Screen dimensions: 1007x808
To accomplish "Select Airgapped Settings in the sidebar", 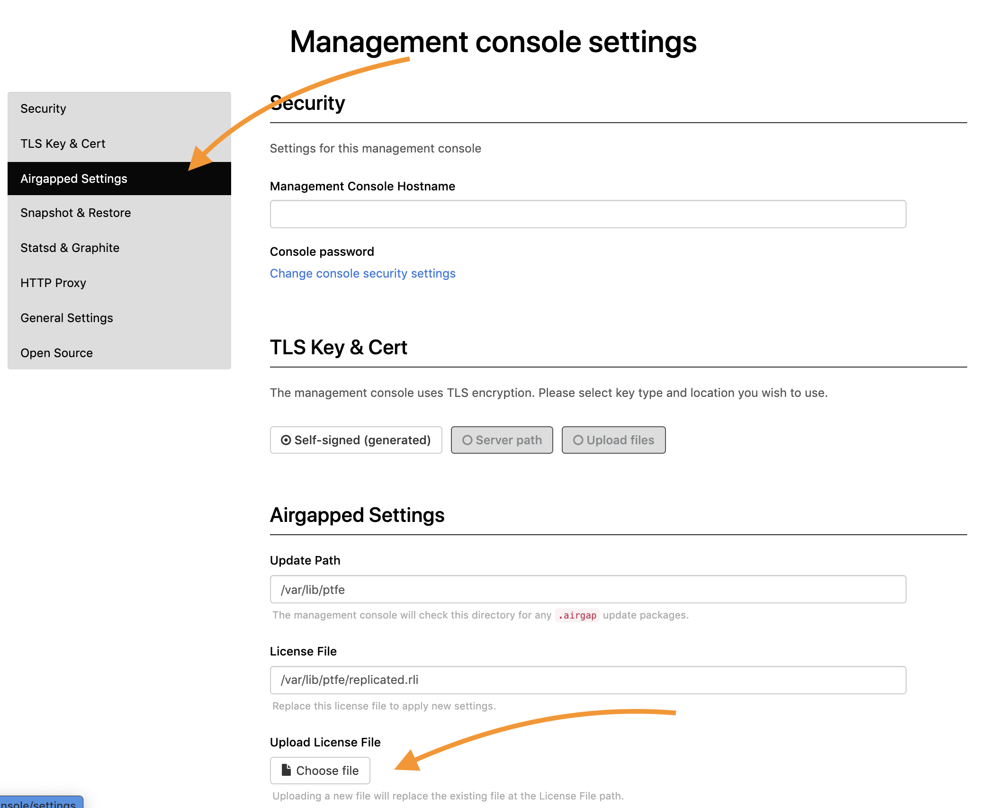I will point(74,179).
